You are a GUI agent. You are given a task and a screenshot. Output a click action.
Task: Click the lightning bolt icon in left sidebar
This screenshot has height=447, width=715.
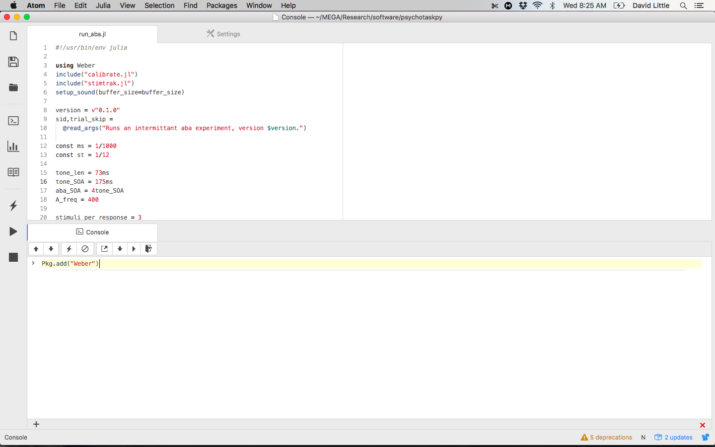click(13, 206)
